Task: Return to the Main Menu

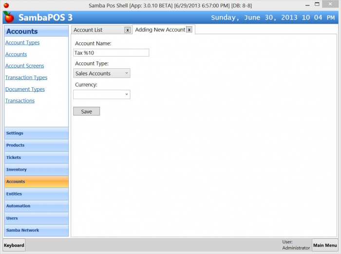Action: [324, 245]
